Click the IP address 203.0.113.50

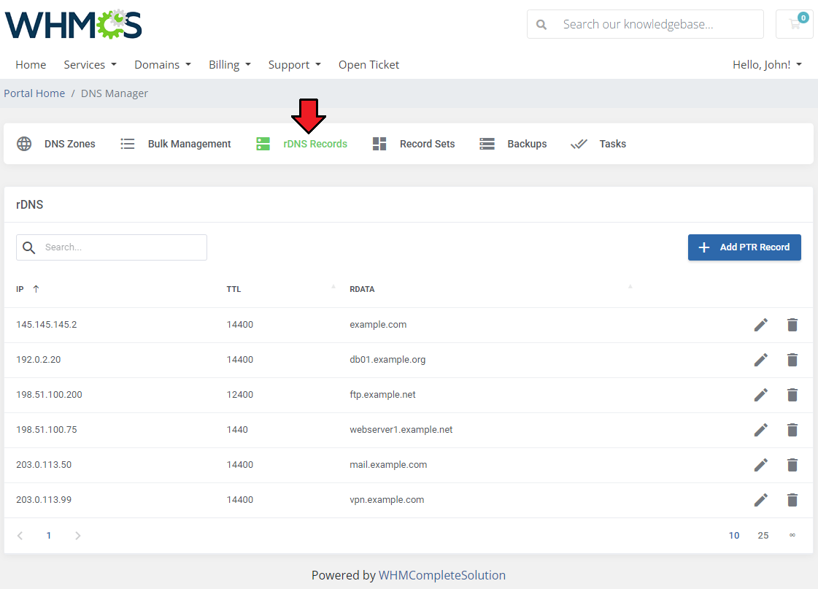pos(44,464)
